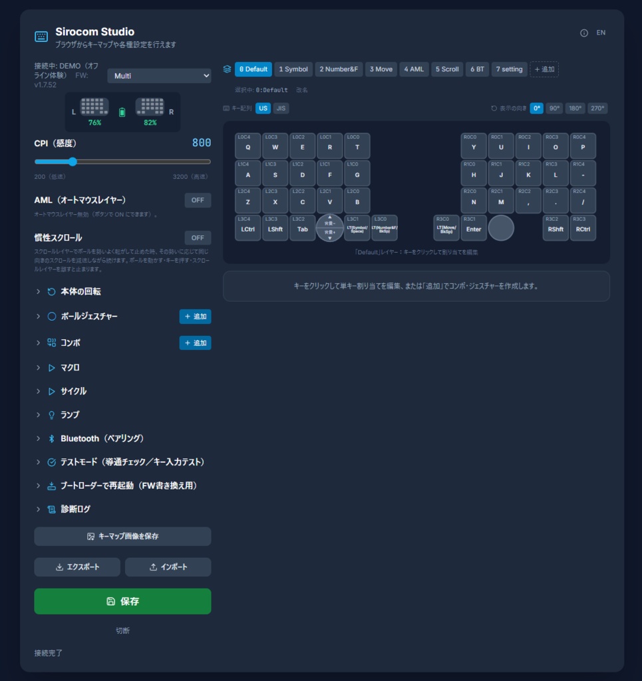Screen dimensions: 642x681
Task: Click the green battery icon between L and R
Action: pyautogui.click(x=122, y=112)
